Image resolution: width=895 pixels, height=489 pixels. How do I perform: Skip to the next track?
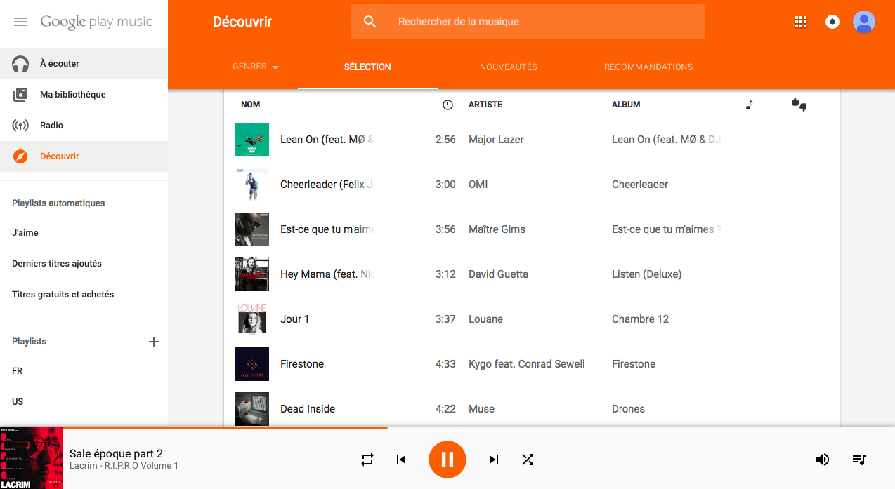(494, 460)
